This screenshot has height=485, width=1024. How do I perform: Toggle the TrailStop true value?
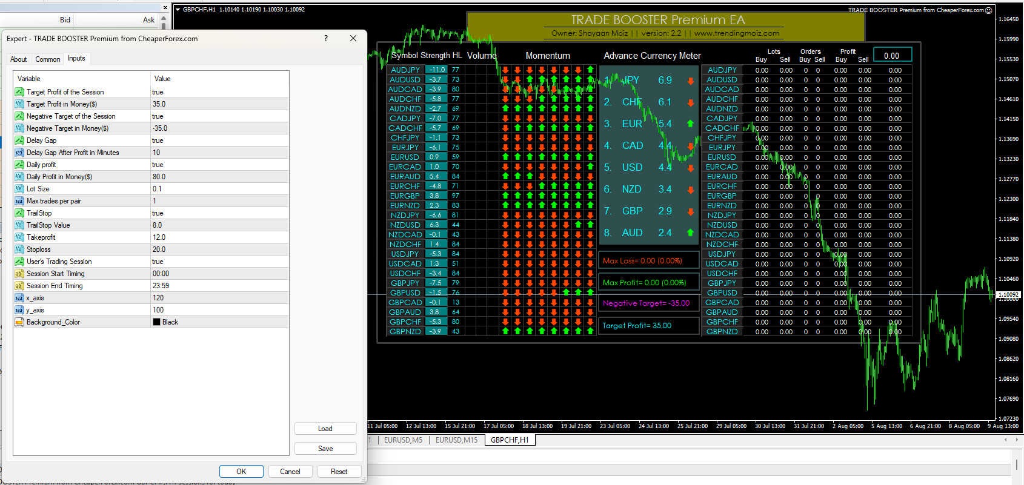[219, 213]
